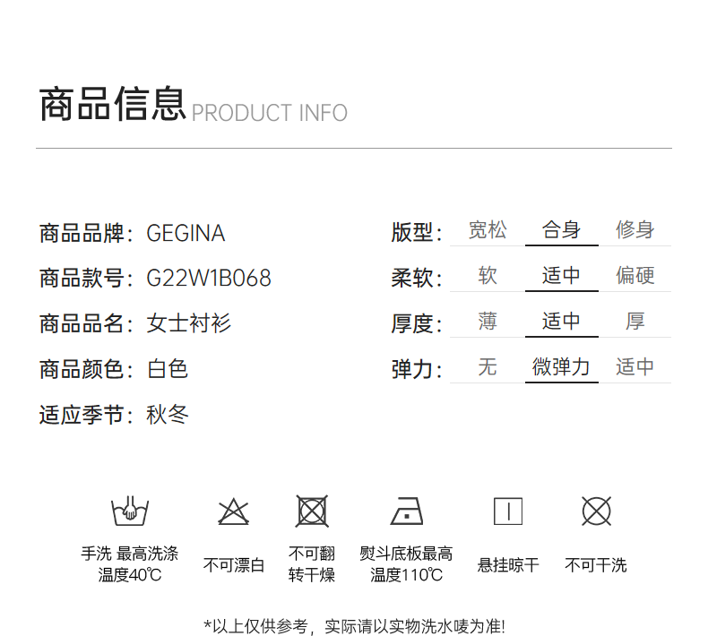The height and width of the screenshot is (636, 708).
Task: Choose the 修身 fit option
Action: [635, 230]
